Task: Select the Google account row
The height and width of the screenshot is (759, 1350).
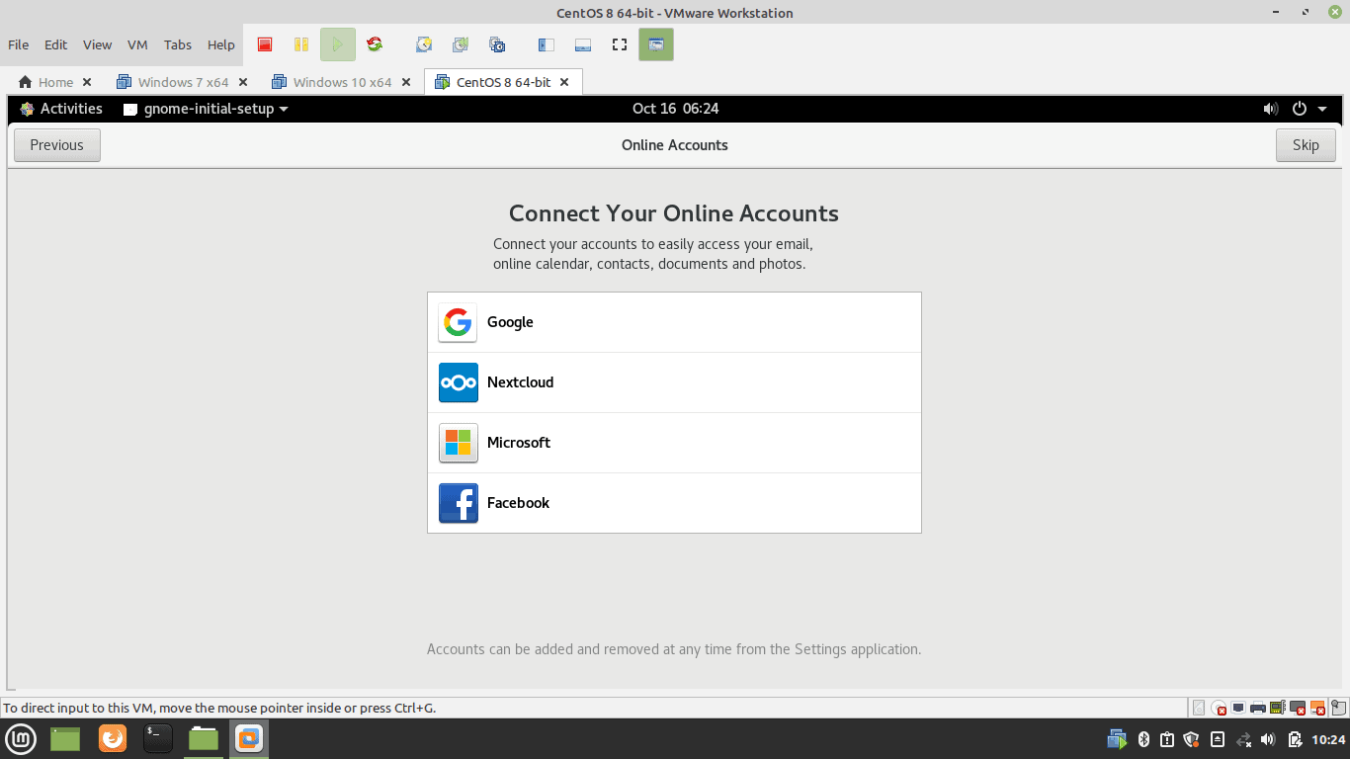Action: (674, 322)
